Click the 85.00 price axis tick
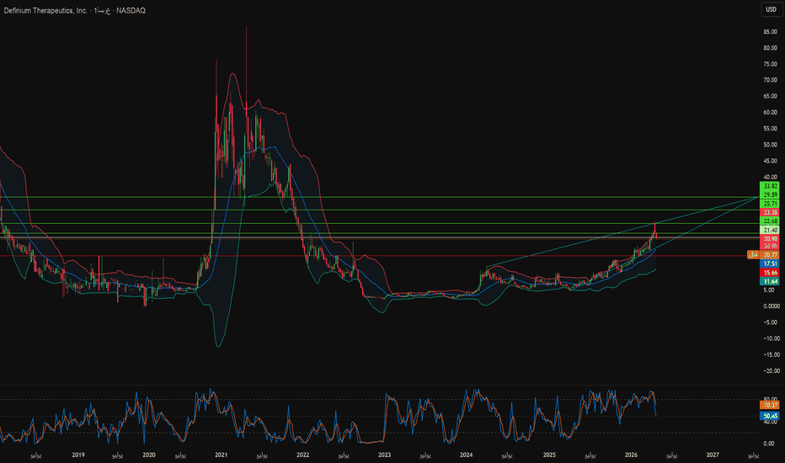This screenshot has width=785, height=463. tap(770, 31)
